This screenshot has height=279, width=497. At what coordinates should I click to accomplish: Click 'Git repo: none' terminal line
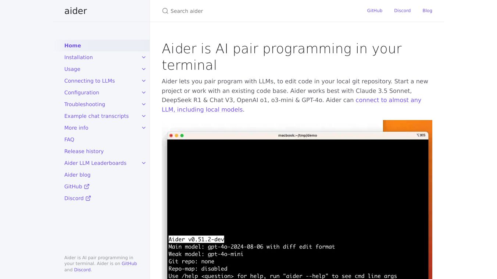[191, 261]
